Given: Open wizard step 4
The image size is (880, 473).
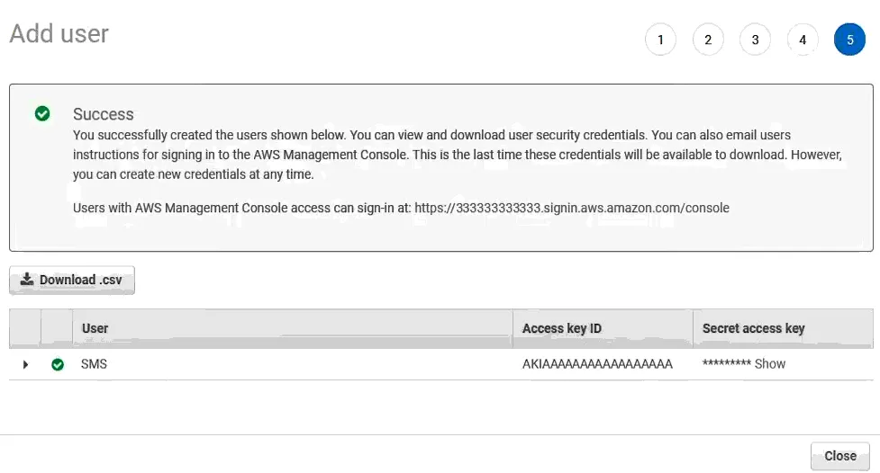Looking at the screenshot, I should (803, 40).
